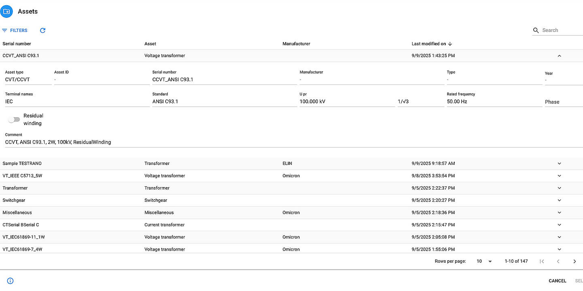The height and width of the screenshot is (291, 583).
Task: Expand the Switchgear asset row
Action: (559, 200)
